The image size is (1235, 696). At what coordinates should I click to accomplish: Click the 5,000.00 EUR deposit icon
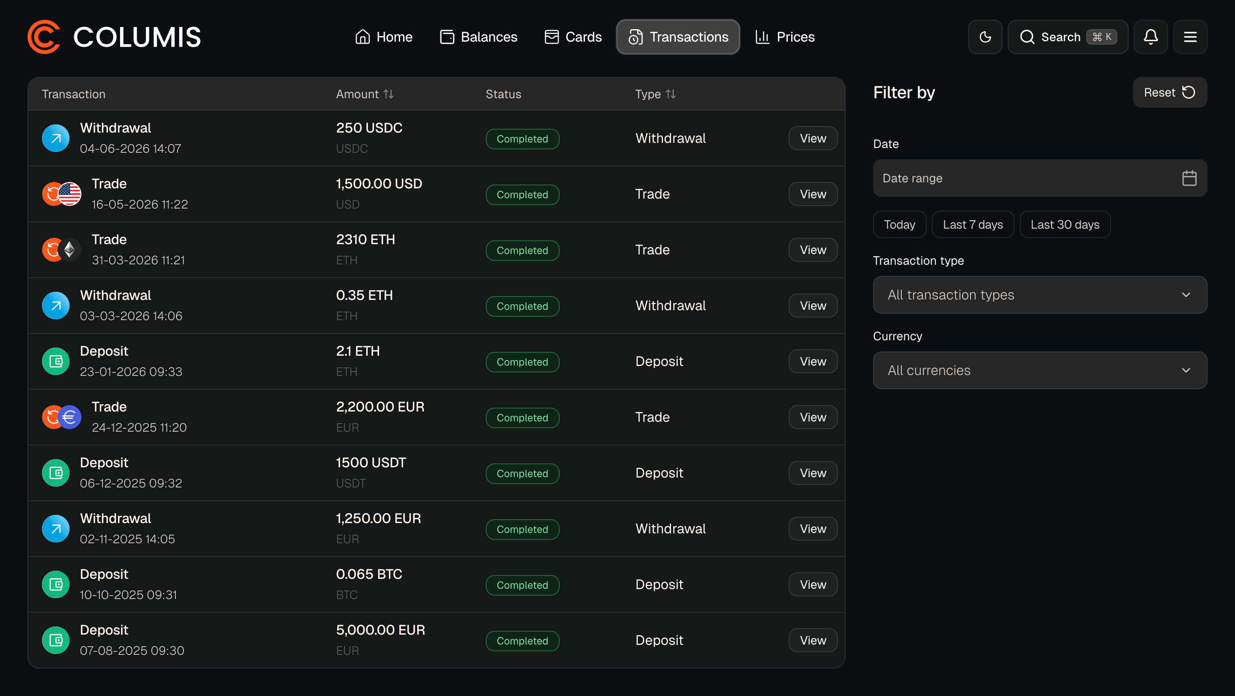pyautogui.click(x=56, y=640)
